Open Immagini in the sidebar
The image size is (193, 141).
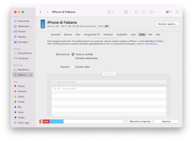tap(21, 42)
